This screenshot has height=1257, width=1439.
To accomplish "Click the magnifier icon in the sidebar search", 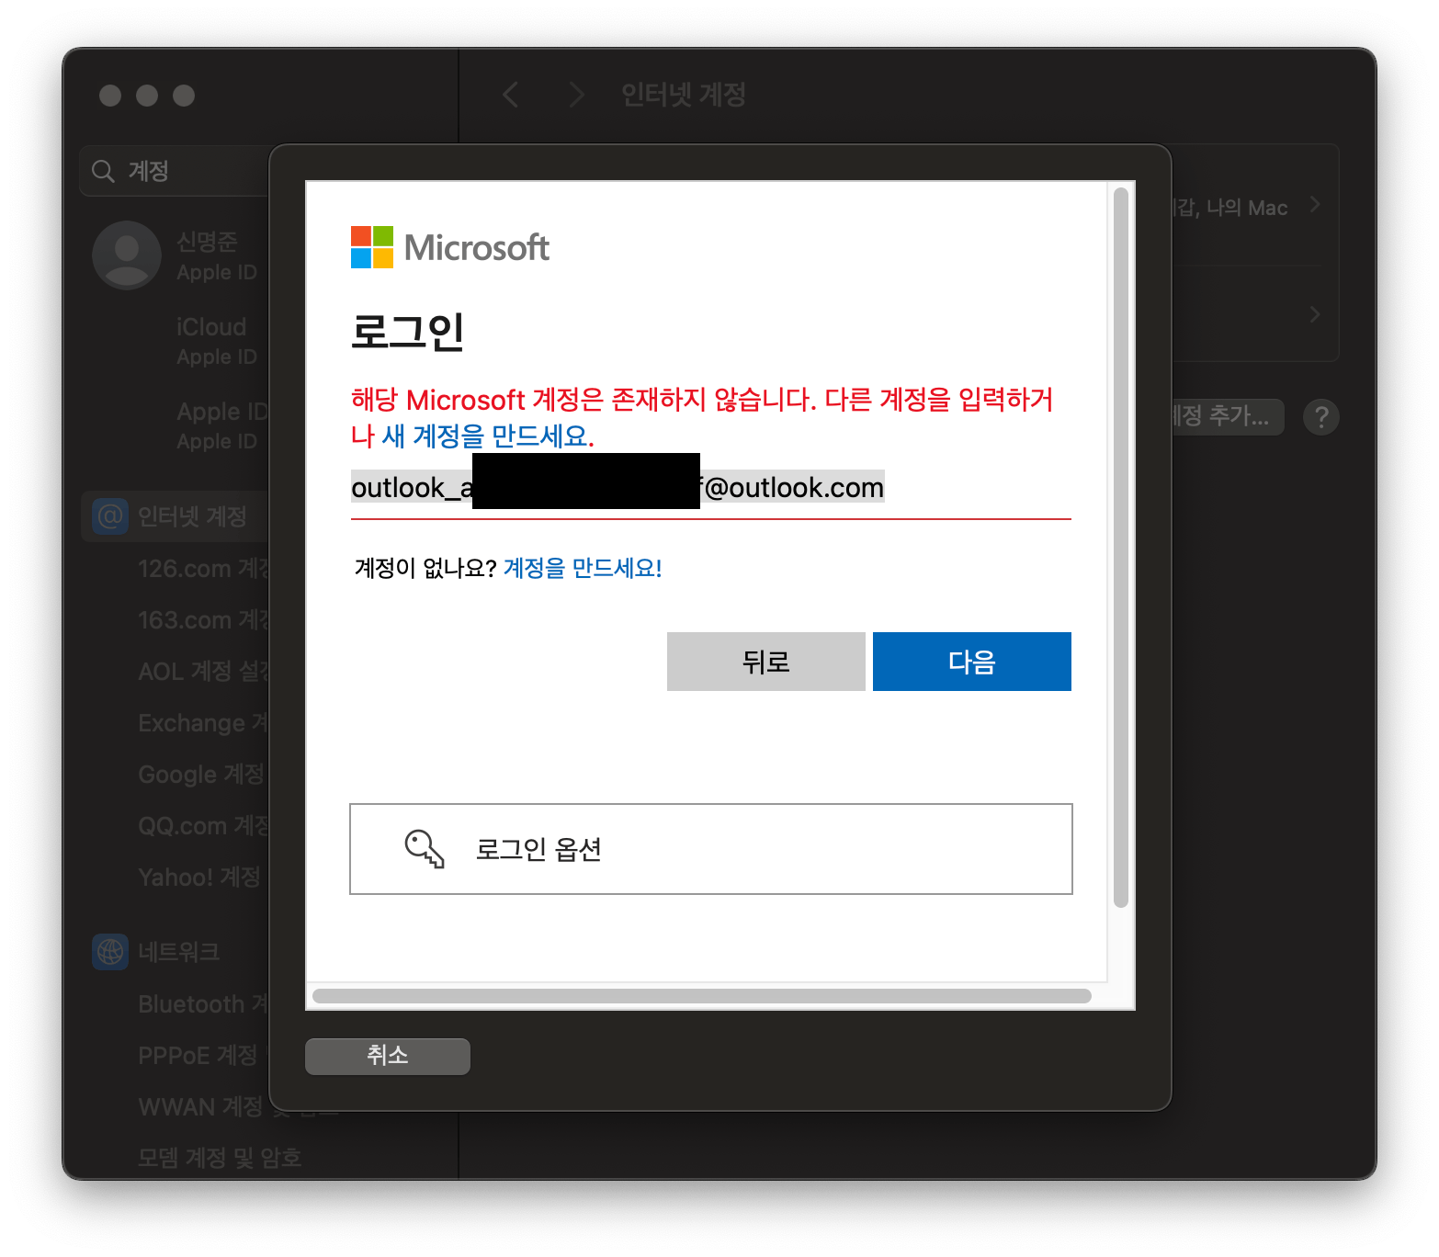I will 103,171.
